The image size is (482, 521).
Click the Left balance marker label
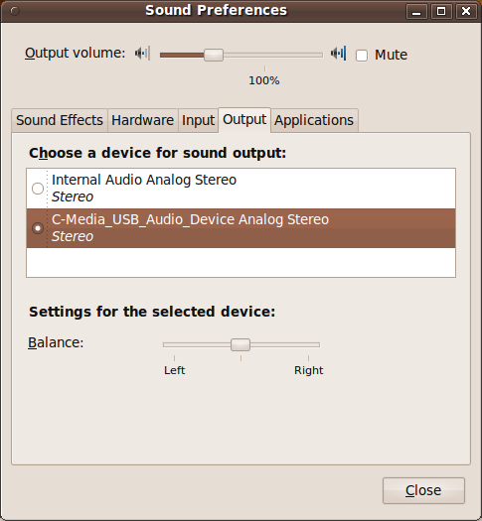coord(174,370)
